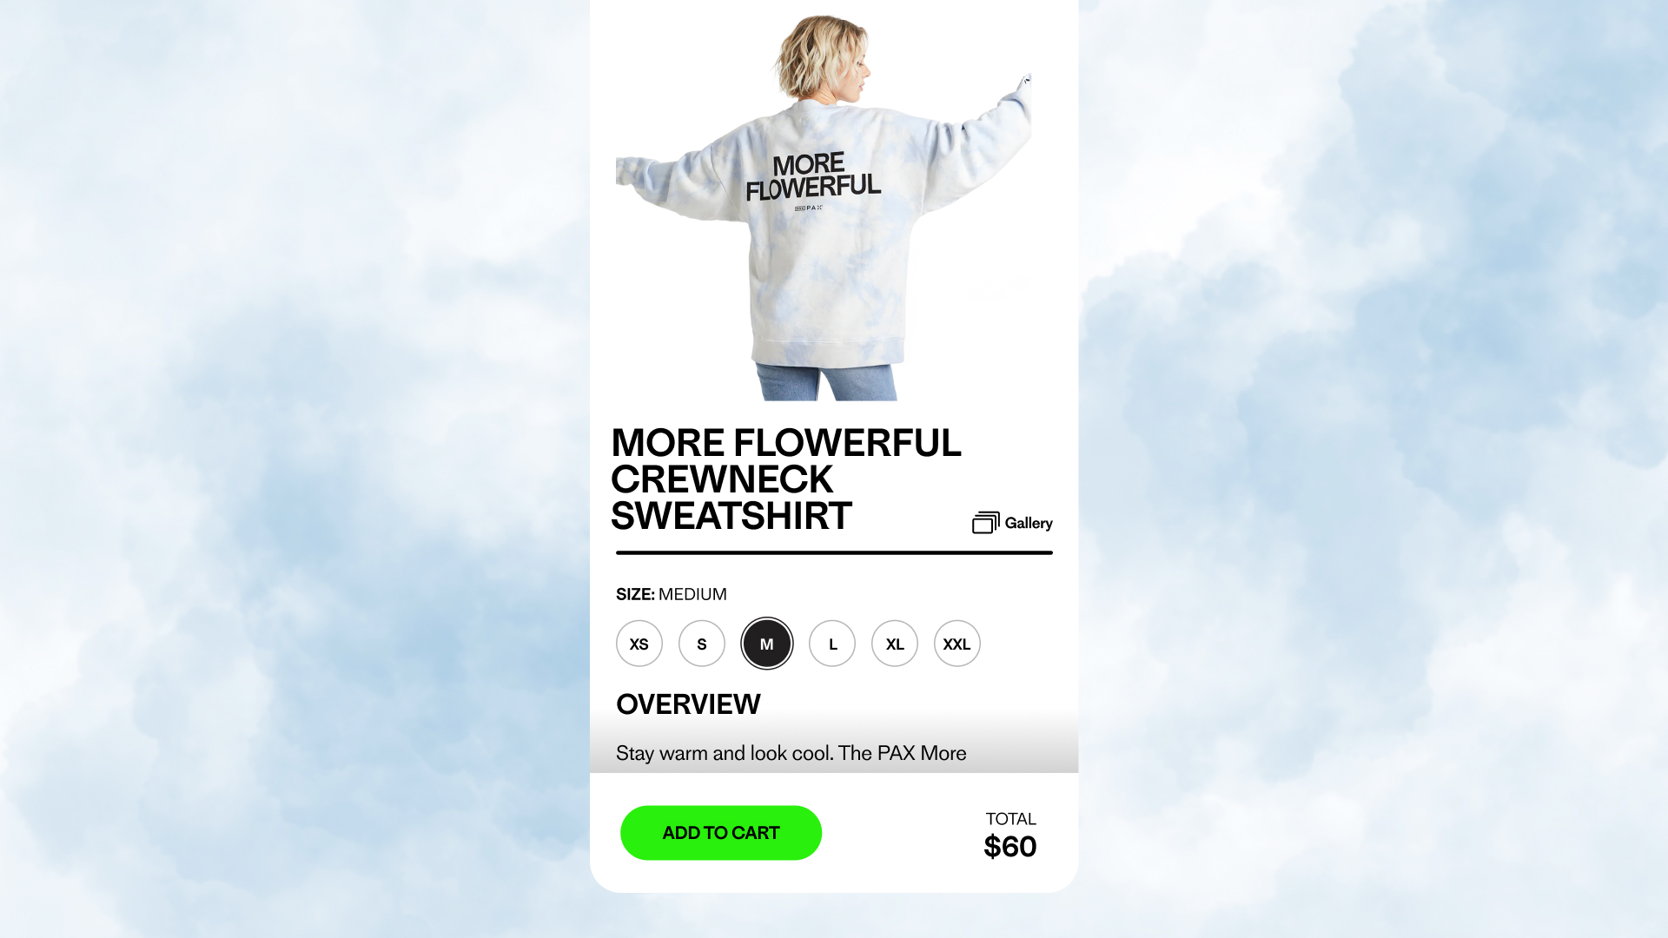Click the Gallery text label
Screen dimensions: 1668x938
[x=1029, y=523]
